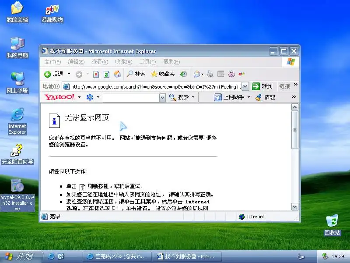Open the Favorites (收藏夹) pane

(x=163, y=74)
